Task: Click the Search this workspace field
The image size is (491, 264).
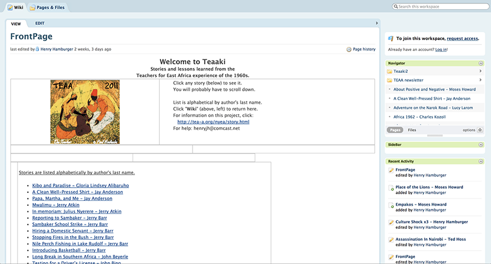Action: [x=439, y=7]
